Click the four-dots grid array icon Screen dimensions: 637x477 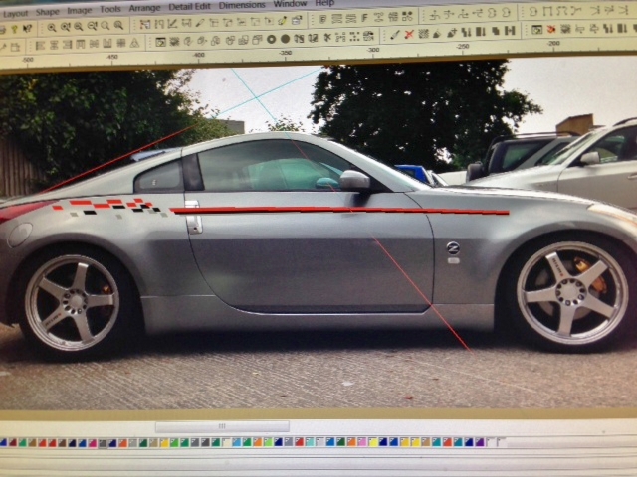pos(354,37)
